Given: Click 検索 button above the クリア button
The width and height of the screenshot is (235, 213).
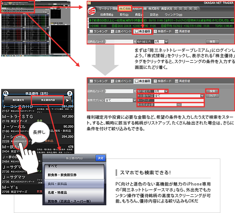Looking at the screenshot, I should 212,91.
